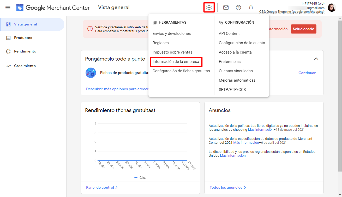Click the Continuar link
Viewport: 342px width, 197px height.
click(307, 73)
